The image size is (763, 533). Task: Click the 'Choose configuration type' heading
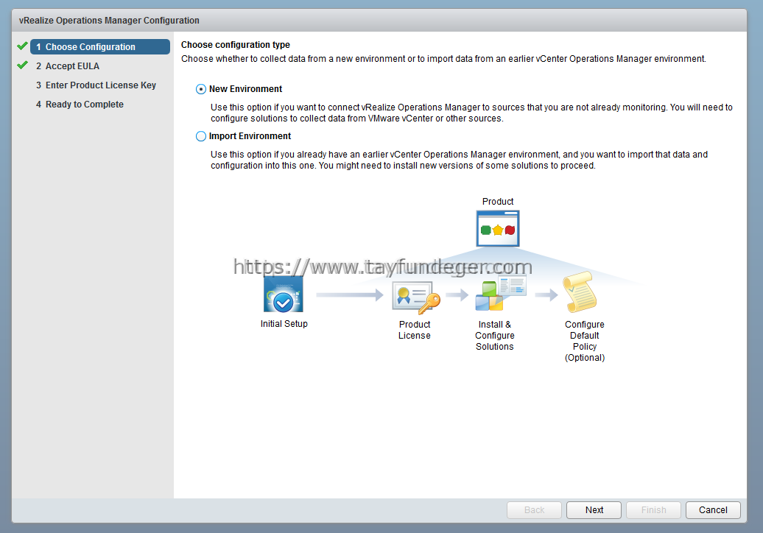(236, 45)
